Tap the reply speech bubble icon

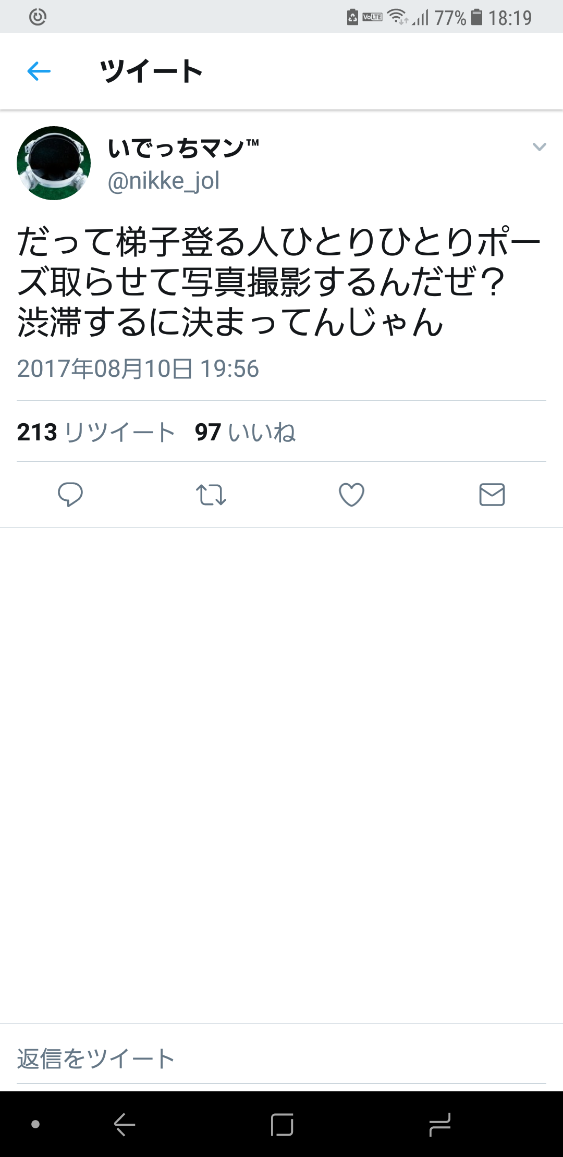coord(70,495)
